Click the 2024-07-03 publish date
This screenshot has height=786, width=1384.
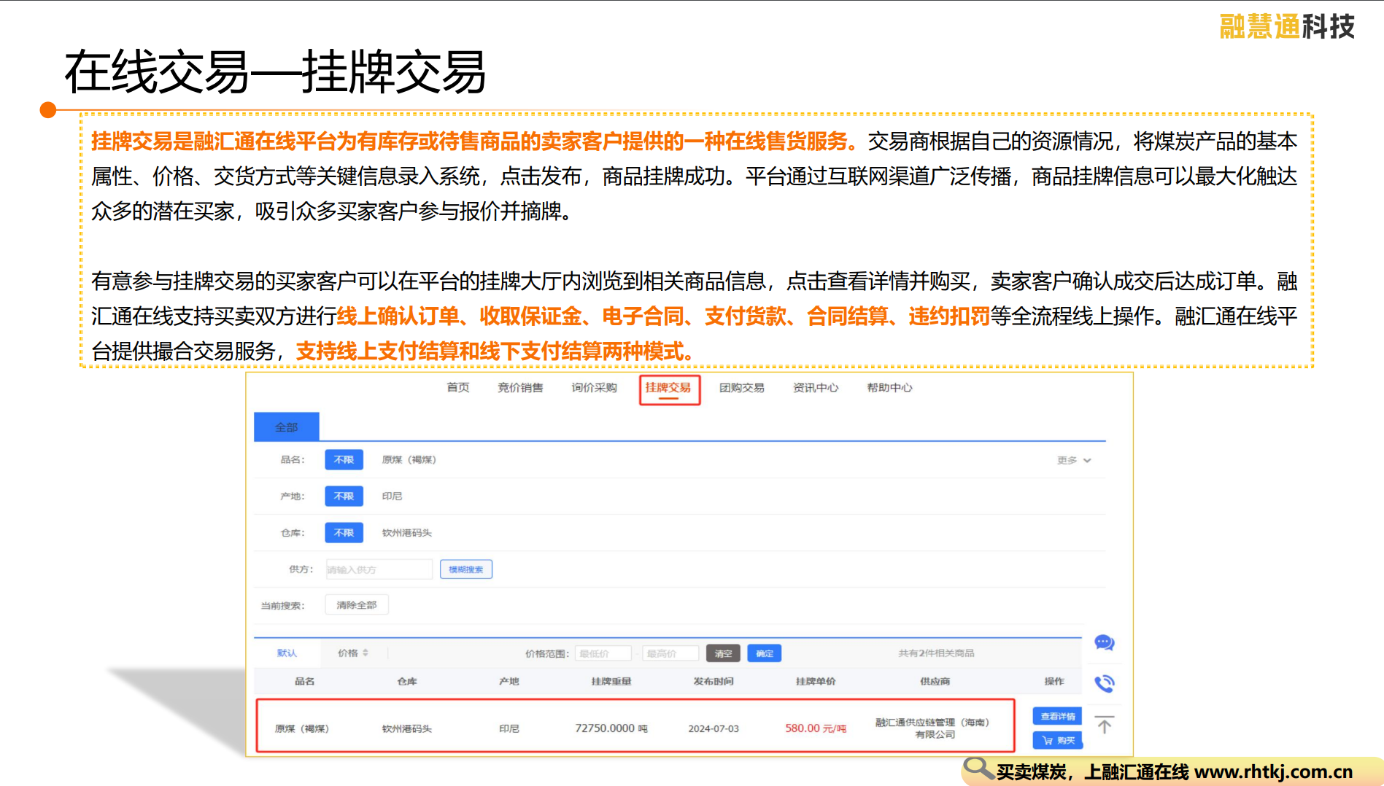coord(714,728)
